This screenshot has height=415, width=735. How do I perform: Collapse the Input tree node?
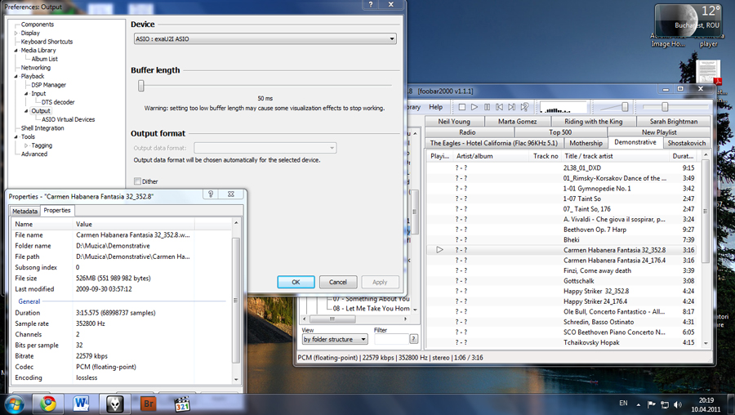click(x=26, y=94)
